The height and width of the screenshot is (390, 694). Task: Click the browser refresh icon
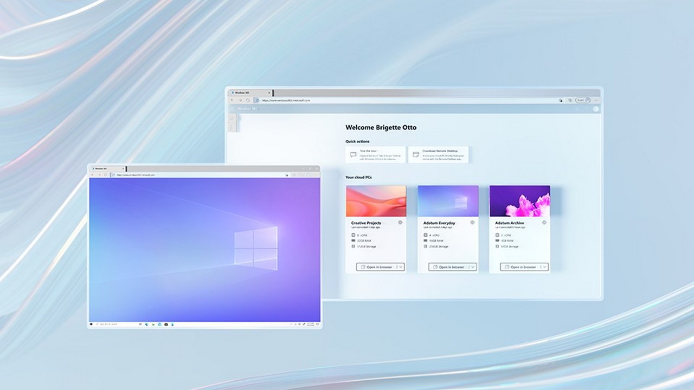click(247, 100)
